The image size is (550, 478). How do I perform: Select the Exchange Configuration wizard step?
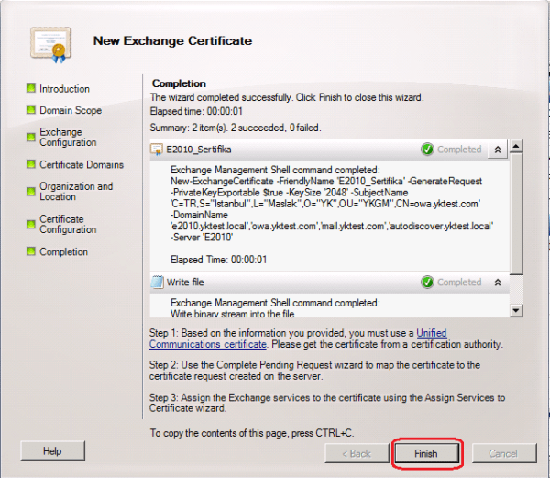coord(68,138)
